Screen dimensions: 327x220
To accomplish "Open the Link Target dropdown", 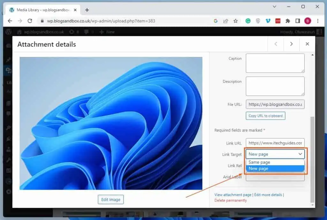I will coord(275,154).
